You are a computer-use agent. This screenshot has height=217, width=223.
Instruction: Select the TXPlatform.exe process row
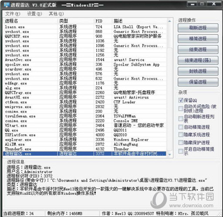coord(85,135)
